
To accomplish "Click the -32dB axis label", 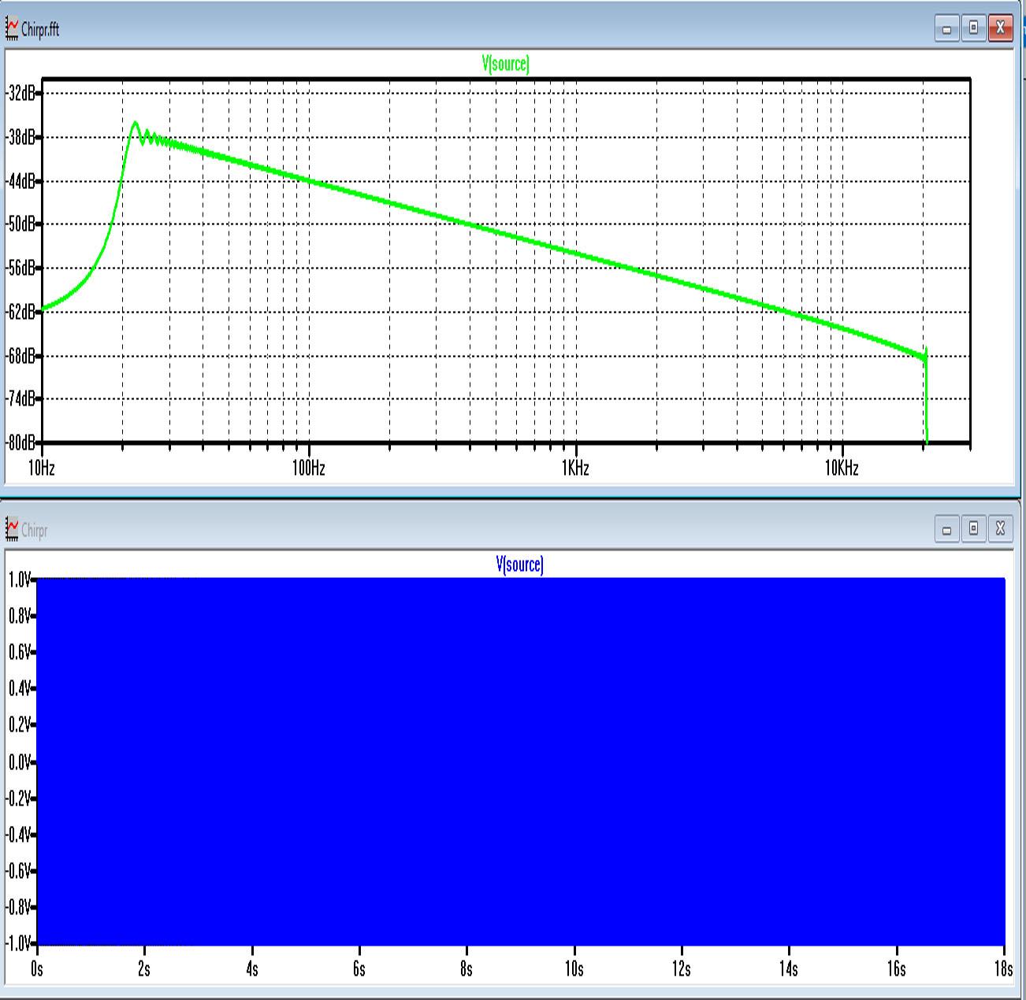I will tap(20, 93).
